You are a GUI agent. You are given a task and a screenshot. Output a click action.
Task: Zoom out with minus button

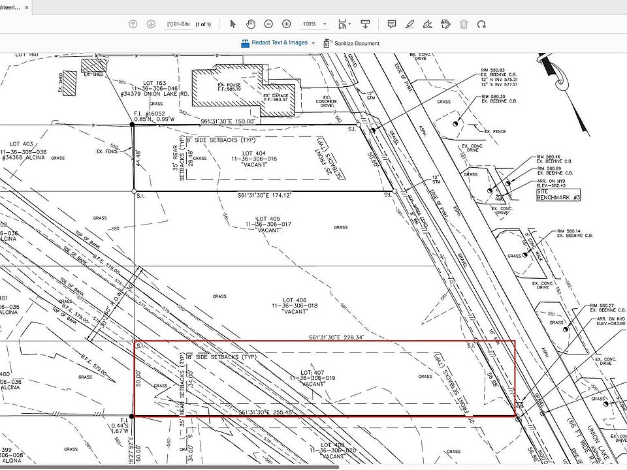268,24
